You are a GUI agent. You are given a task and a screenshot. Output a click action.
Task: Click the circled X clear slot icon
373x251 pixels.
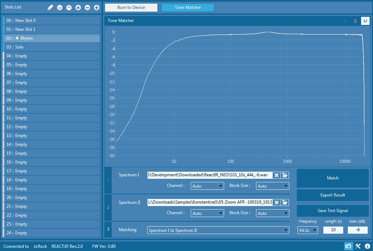pos(78,7)
